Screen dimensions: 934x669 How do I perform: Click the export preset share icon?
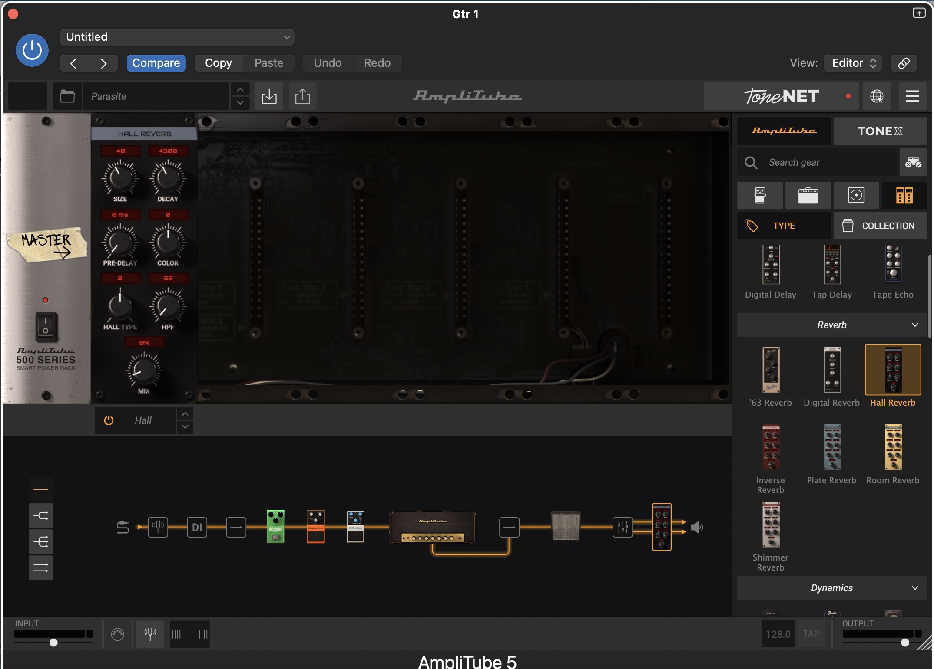click(x=302, y=96)
